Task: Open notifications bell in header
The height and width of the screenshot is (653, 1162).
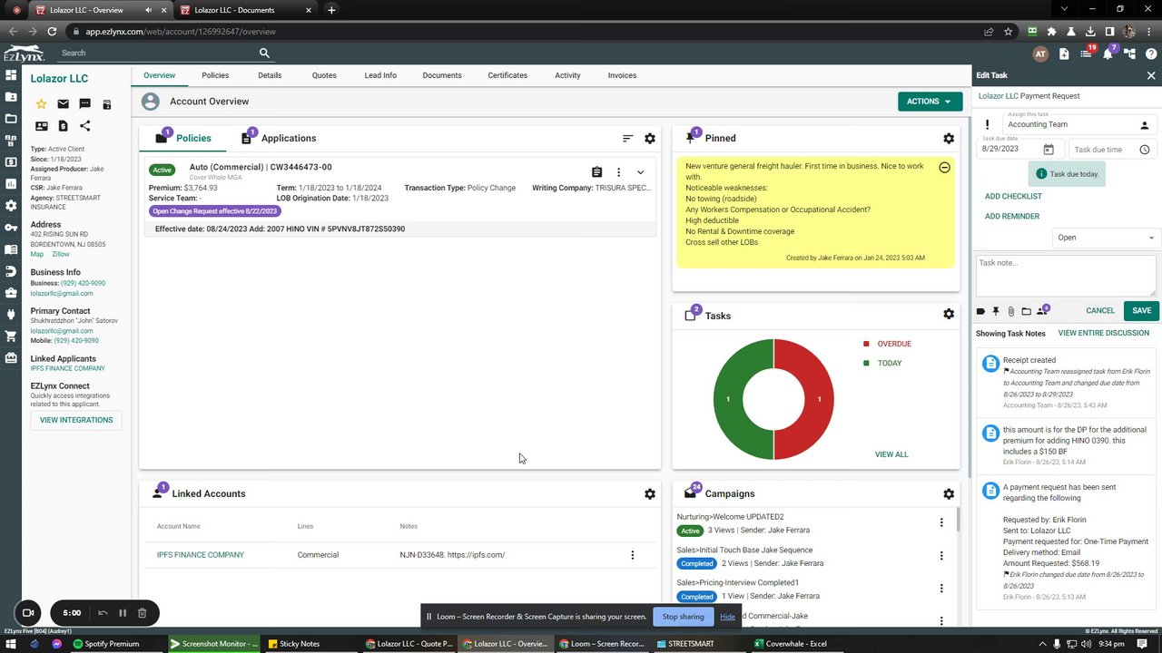Action: click(1108, 54)
